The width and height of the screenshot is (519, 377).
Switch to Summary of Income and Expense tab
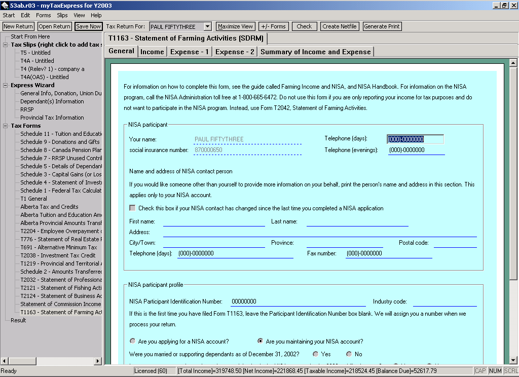[x=315, y=52]
